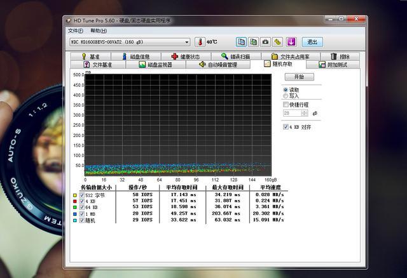The image size is (407, 278).
Task: Copy info to clipboard icon
Action: point(241,42)
